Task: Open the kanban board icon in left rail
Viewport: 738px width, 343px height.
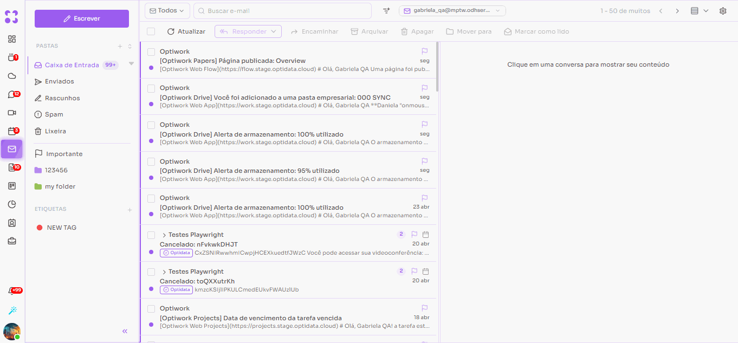Action: tap(12, 186)
